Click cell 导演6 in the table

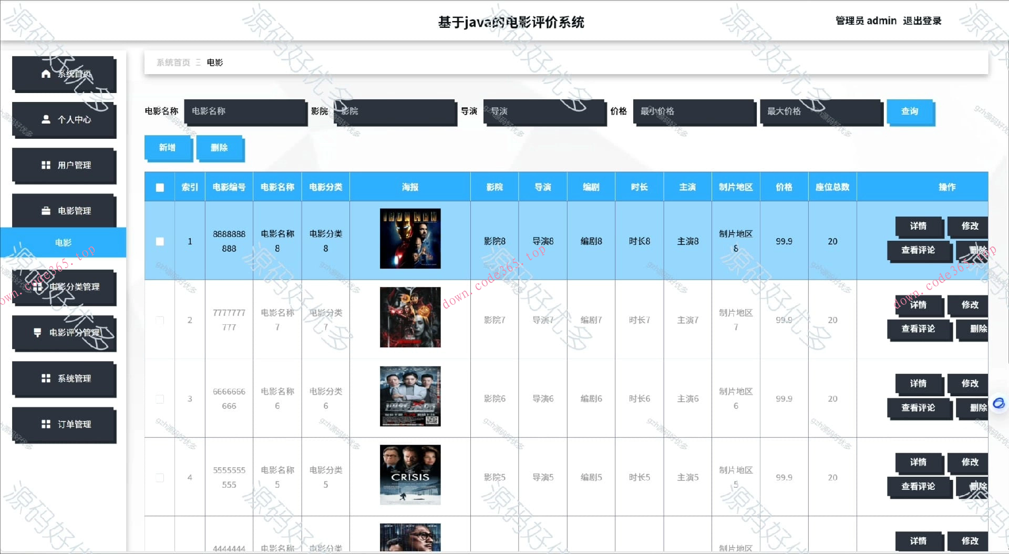click(x=543, y=399)
